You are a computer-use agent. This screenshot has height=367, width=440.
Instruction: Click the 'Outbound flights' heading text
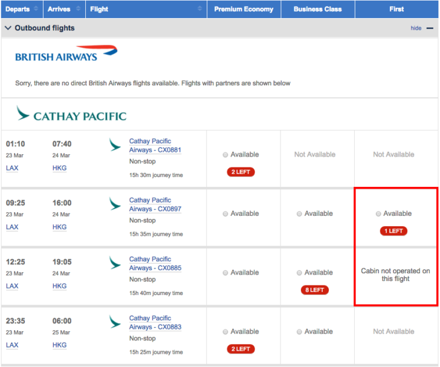(x=45, y=28)
